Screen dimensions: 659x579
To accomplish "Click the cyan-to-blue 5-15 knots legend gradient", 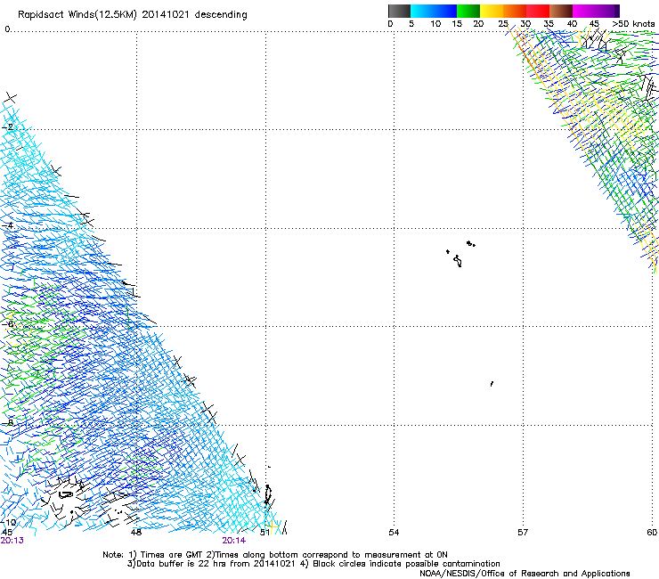I will point(434,11).
